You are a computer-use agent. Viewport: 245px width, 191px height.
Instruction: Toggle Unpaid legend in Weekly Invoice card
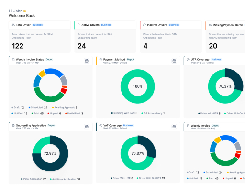(229, 178)
